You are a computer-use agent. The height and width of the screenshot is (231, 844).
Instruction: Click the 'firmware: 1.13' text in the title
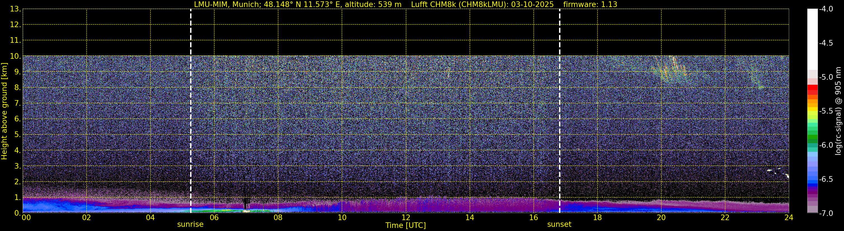point(590,4)
